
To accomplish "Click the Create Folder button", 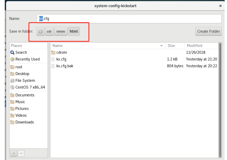I will coord(208,31).
